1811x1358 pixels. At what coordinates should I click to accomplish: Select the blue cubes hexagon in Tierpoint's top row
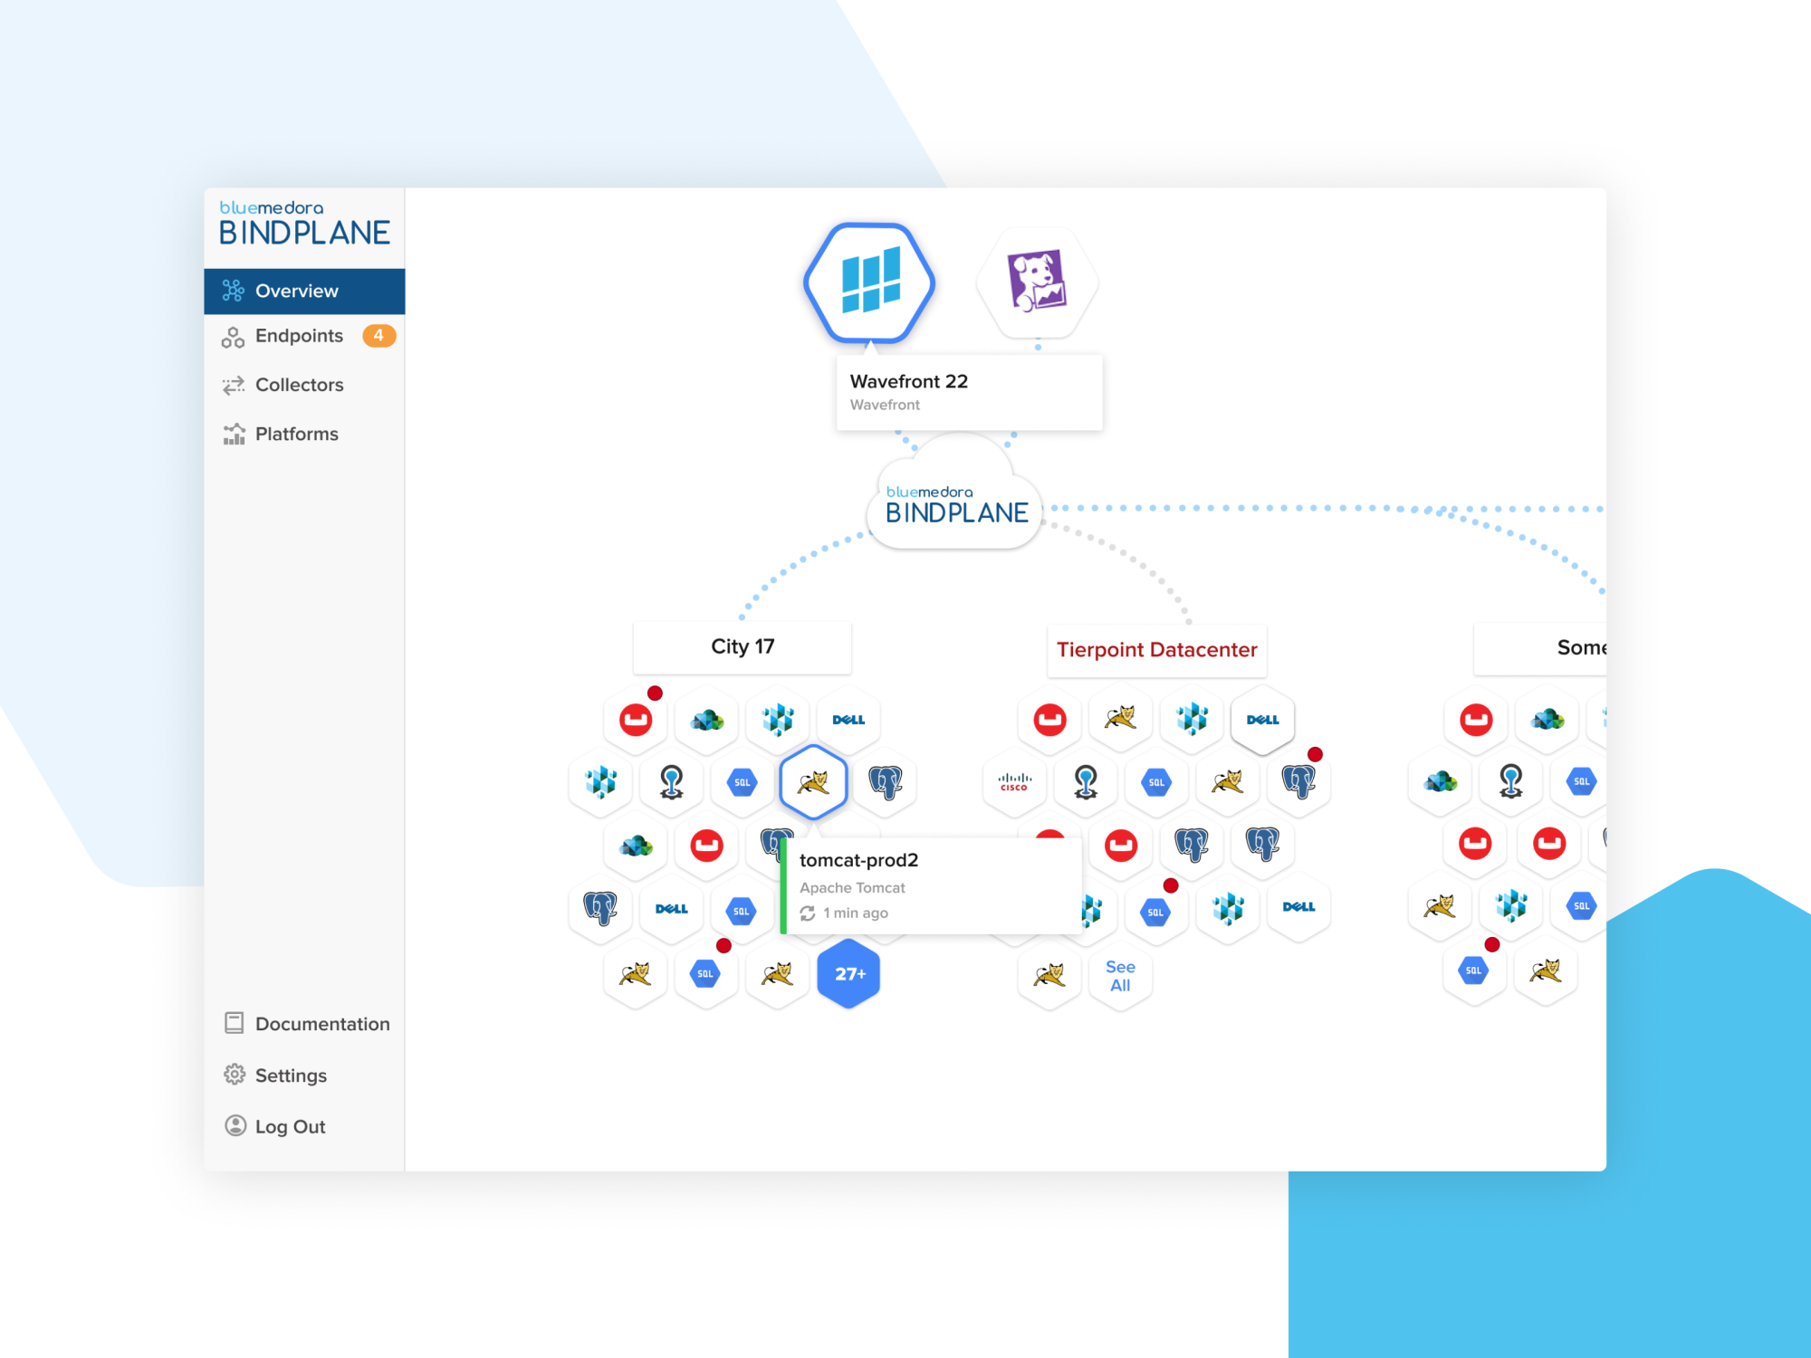[1193, 719]
